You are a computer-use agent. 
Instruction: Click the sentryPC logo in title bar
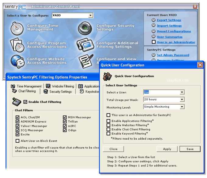pos(15,7)
